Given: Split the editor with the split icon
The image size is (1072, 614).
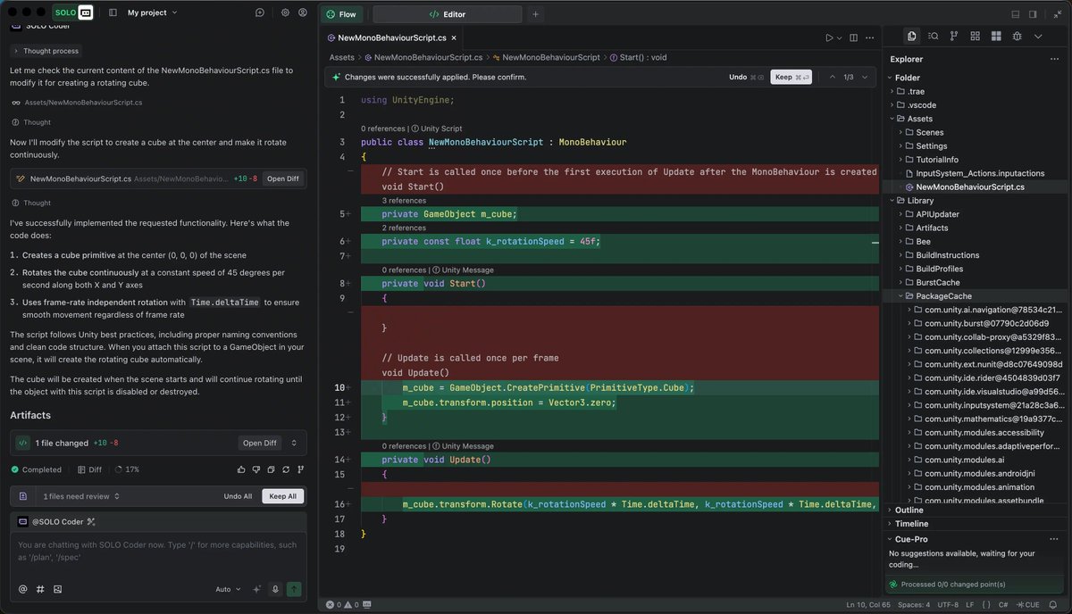Looking at the screenshot, I should (854, 37).
